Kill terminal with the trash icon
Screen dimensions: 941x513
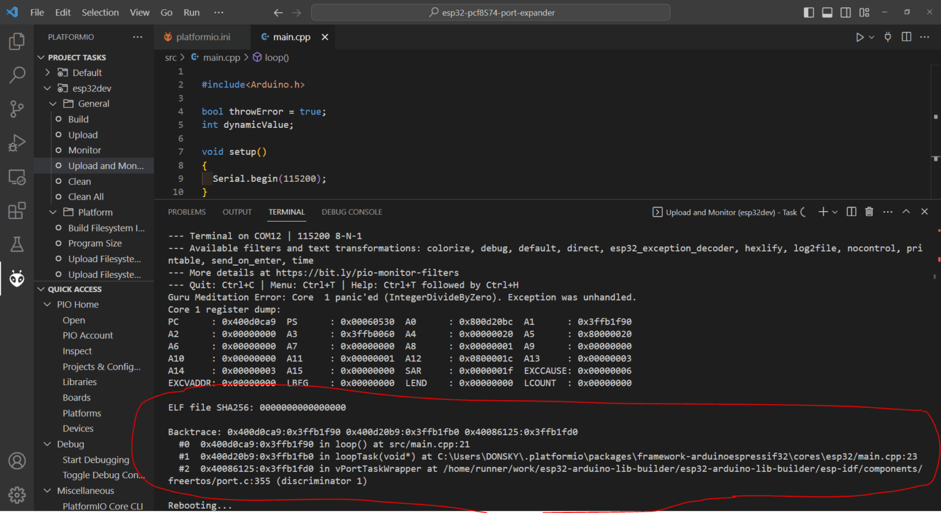[869, 212]
